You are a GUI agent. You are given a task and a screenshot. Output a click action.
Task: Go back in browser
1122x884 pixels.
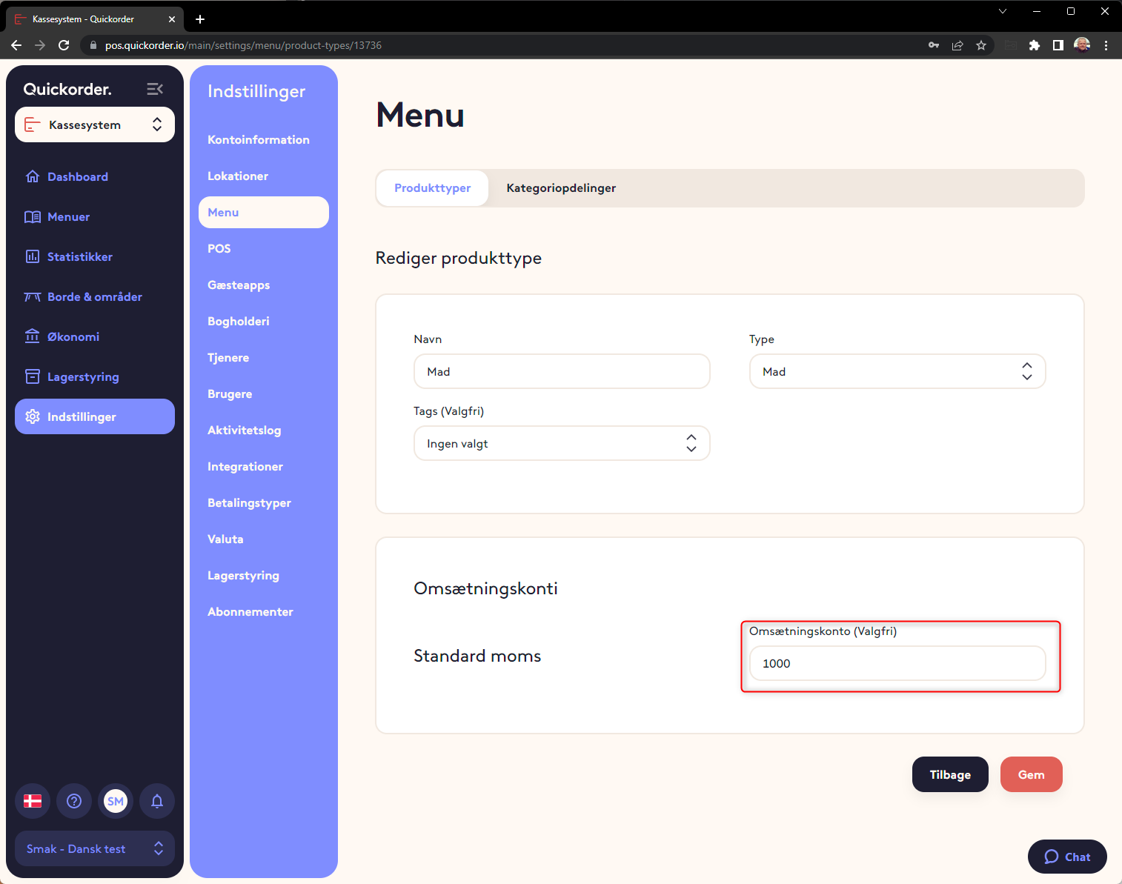click(16, 45)
